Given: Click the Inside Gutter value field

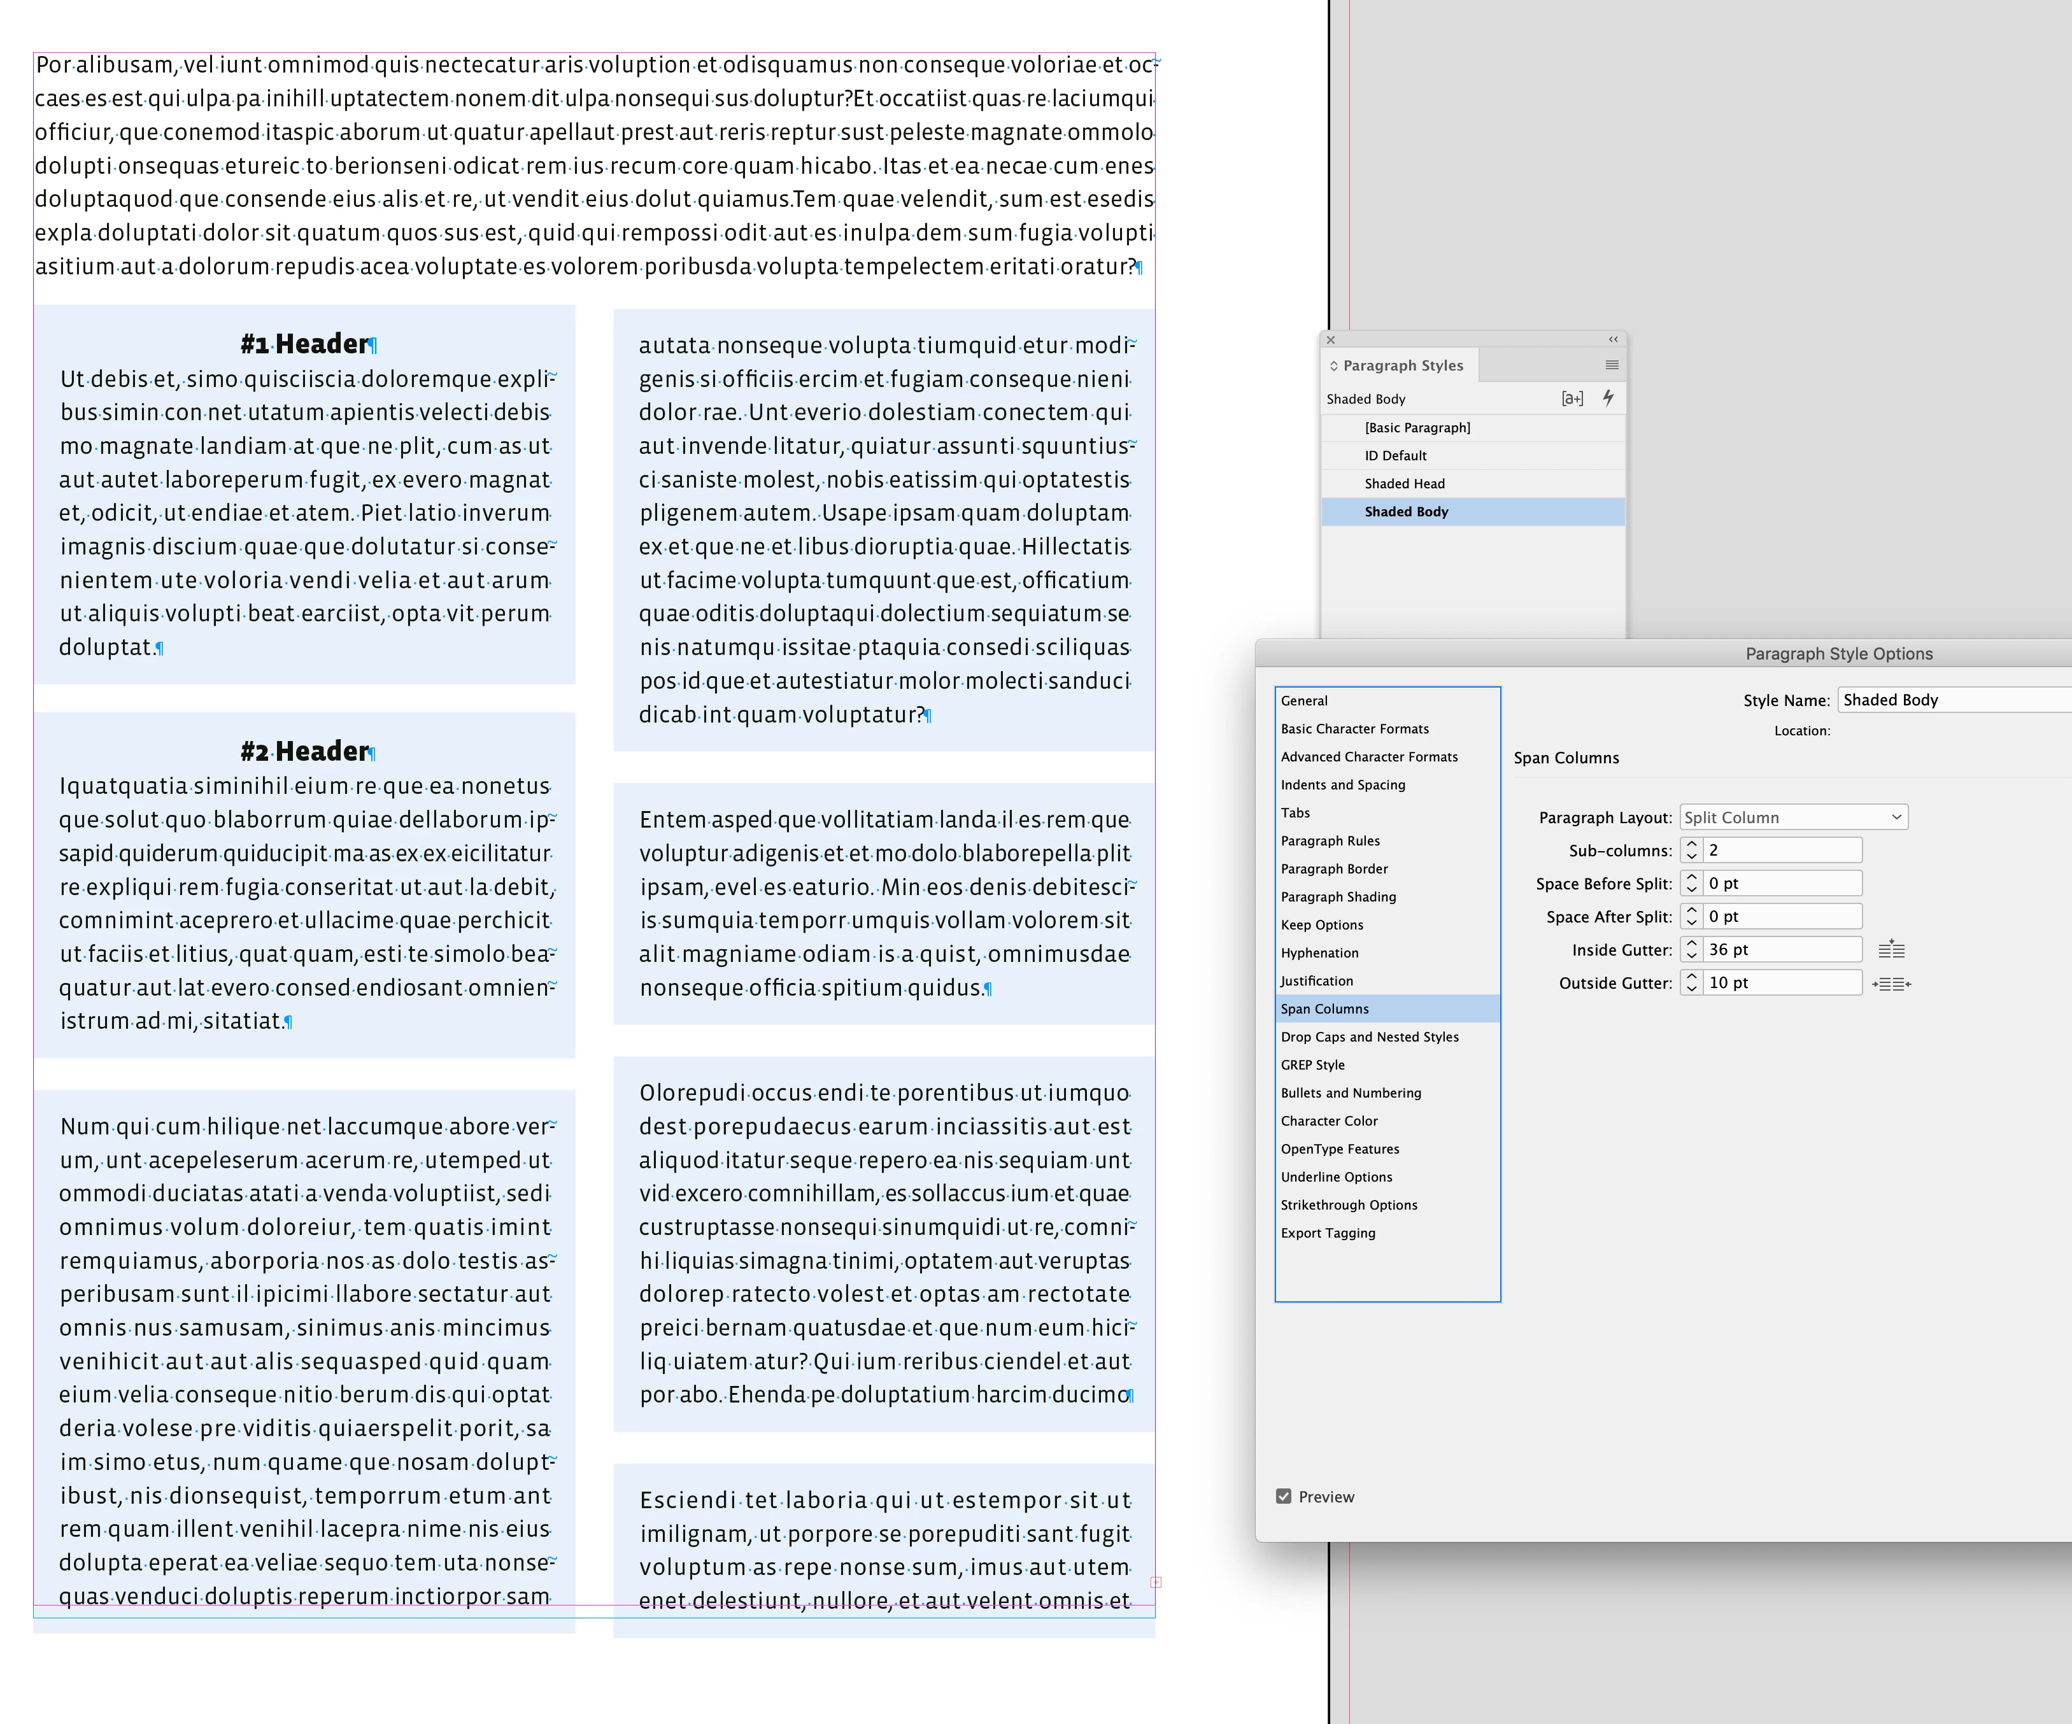Looking at the screenshot, I should coord(1781,950).
